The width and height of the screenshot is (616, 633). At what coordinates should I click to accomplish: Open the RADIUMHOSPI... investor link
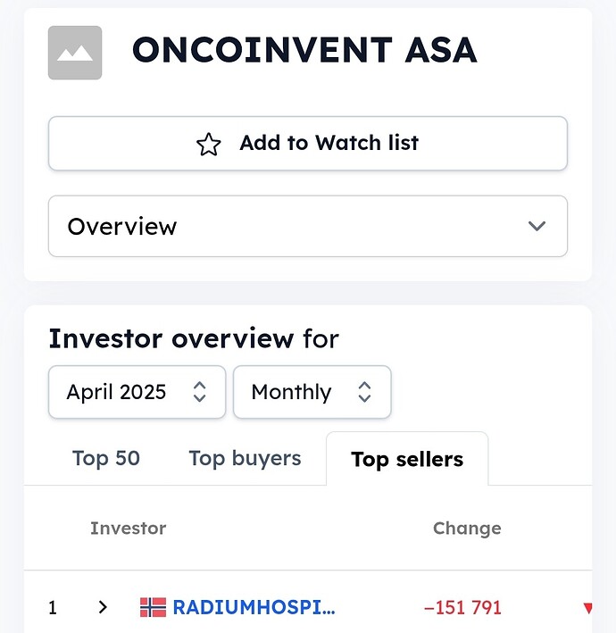point(254,607)
